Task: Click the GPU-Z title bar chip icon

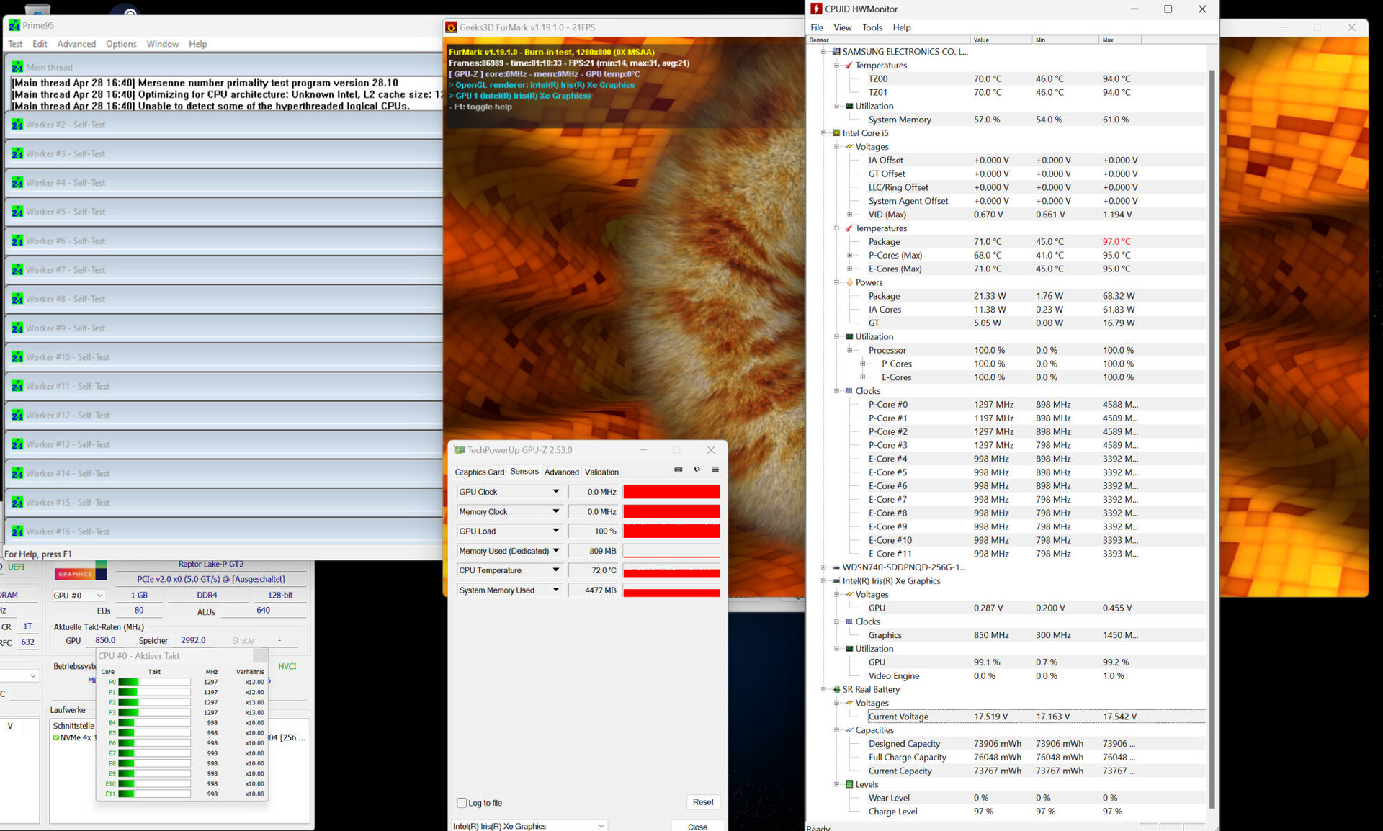Action: (x=459, y=450)
